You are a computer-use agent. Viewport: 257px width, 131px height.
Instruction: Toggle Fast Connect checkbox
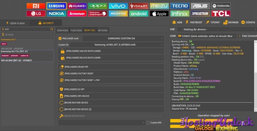click(240, 36)
